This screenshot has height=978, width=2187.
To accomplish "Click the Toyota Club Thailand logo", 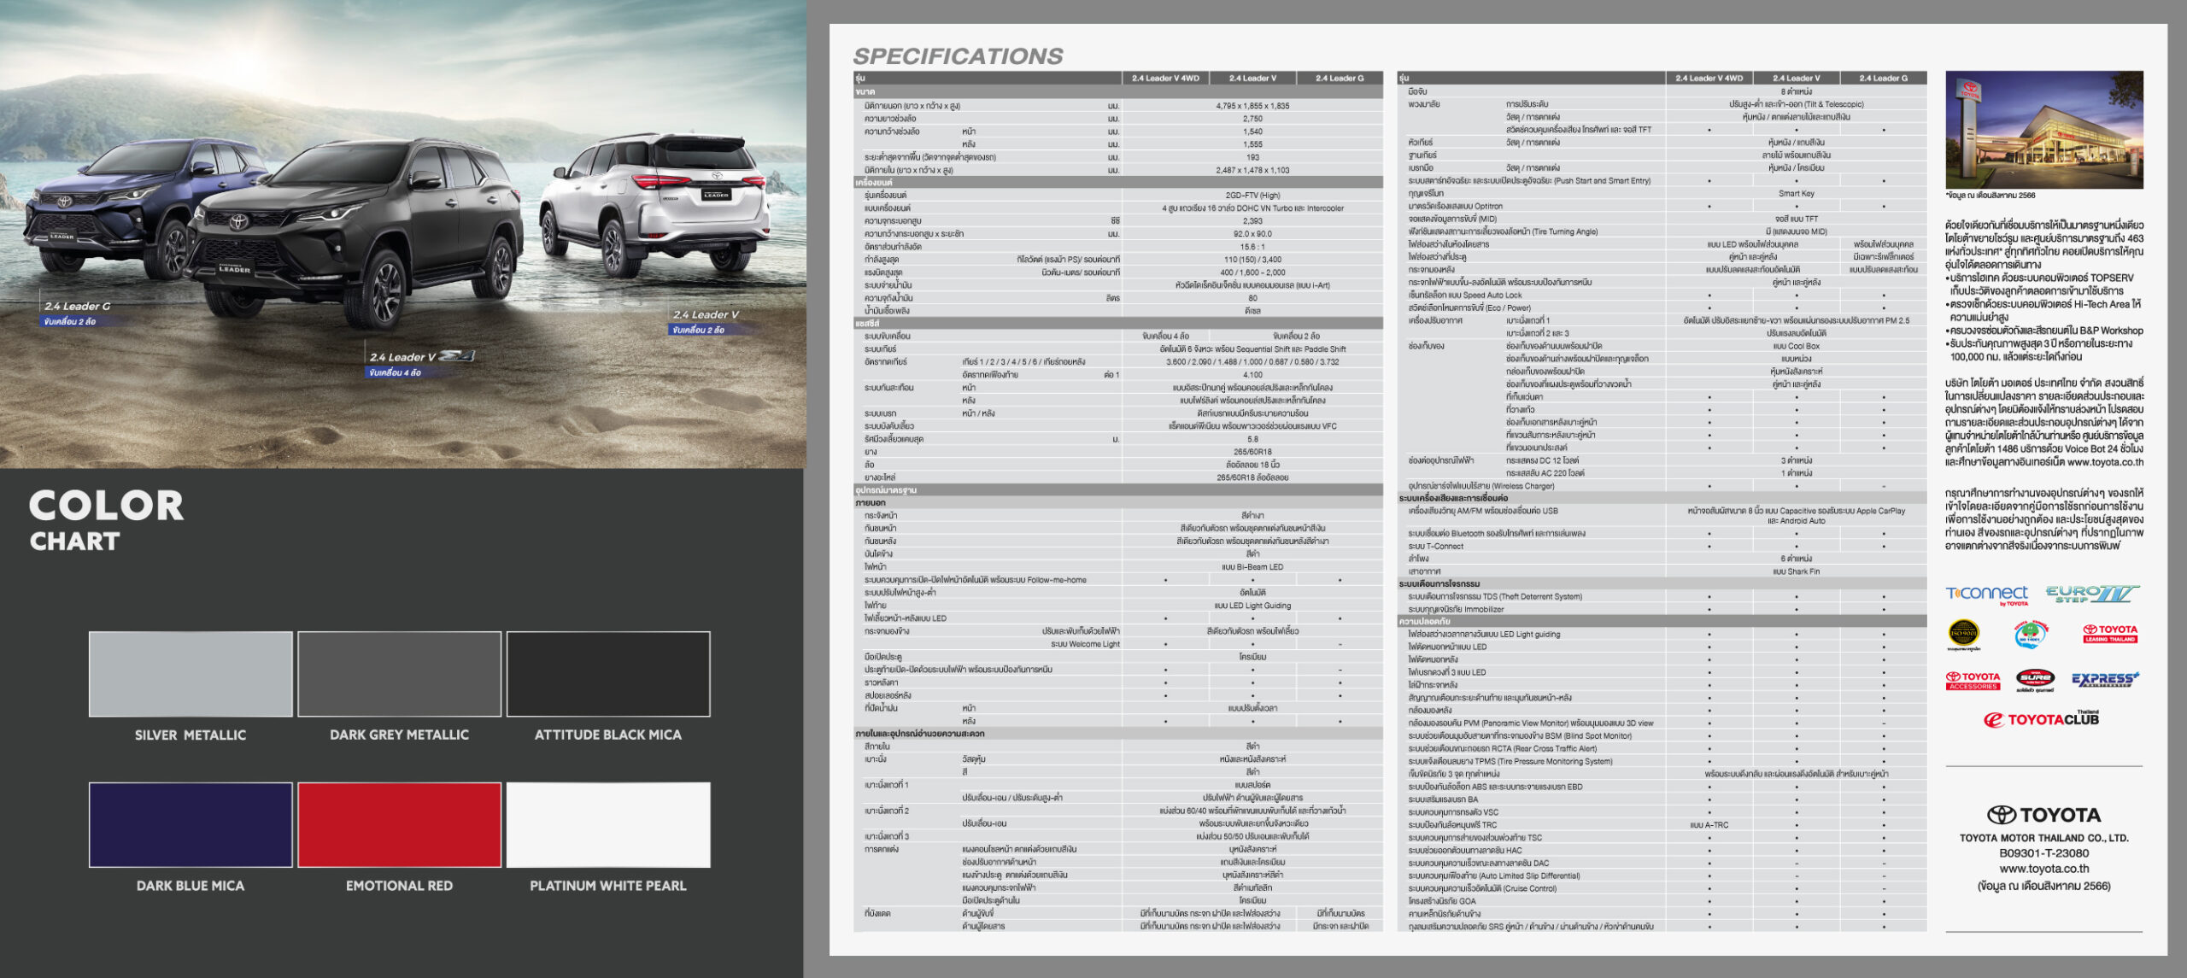I will pos(2040,719).
